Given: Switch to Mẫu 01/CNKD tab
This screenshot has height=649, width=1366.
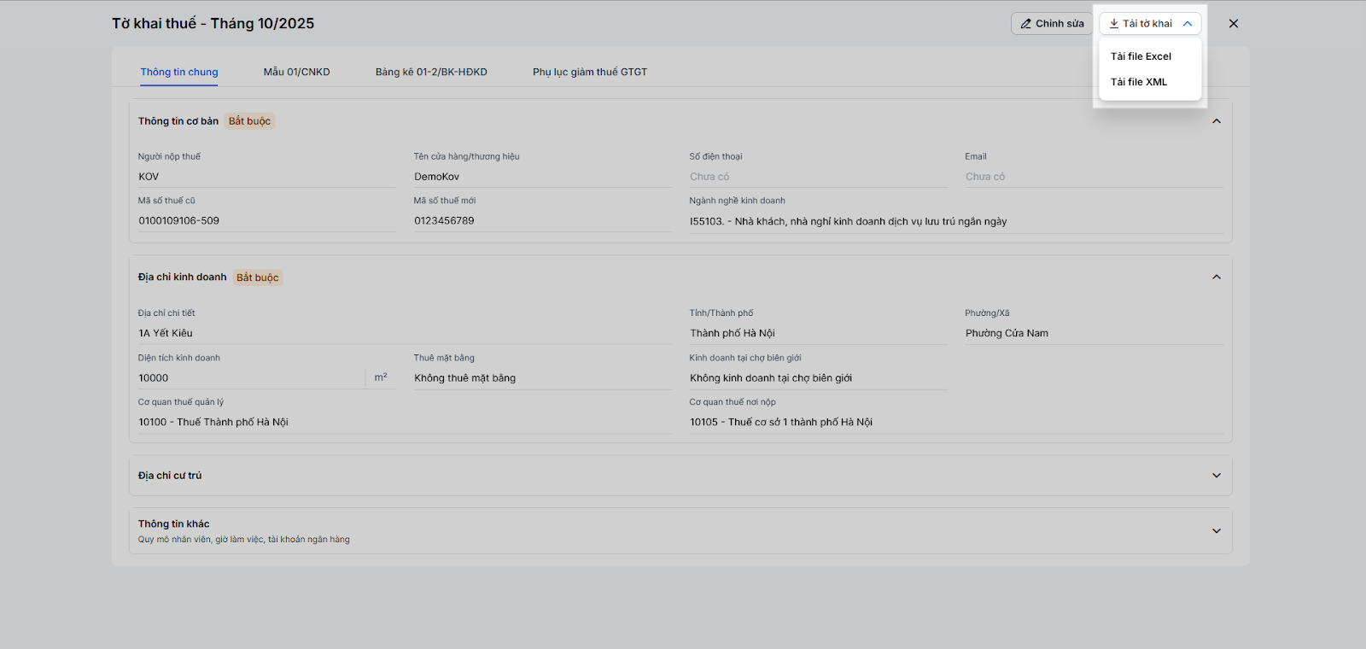Looking at the screenshot, I should tap(296, 72).
